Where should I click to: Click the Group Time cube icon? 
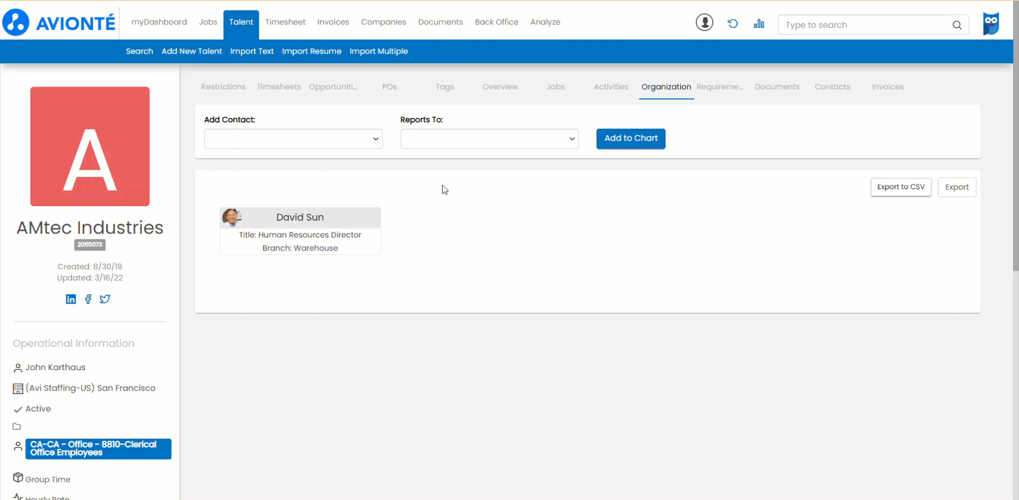(18, 477)
